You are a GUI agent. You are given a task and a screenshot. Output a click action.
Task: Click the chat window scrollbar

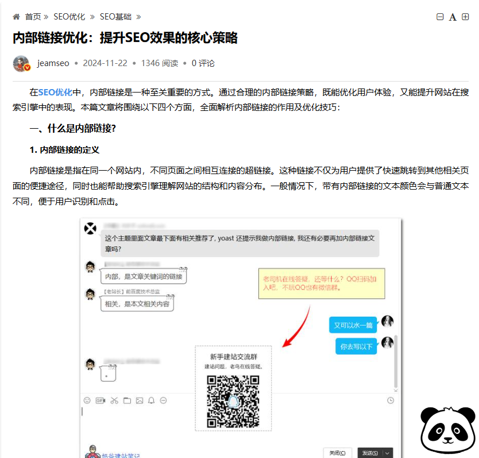[x=396, y=362]
